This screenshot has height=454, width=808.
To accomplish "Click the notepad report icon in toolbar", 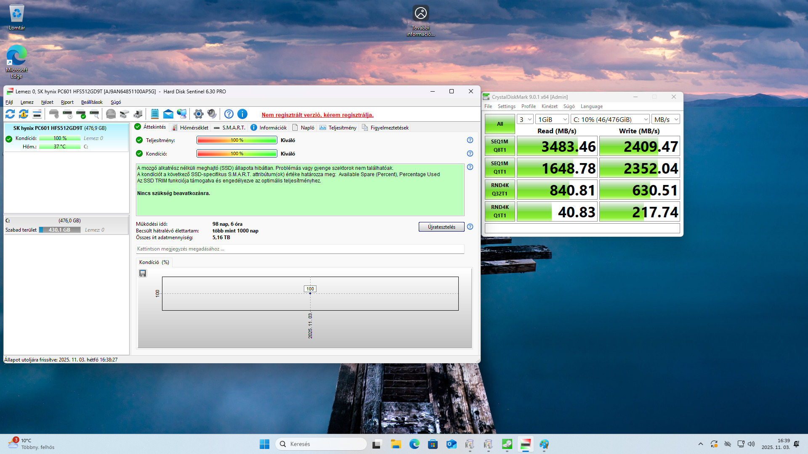I will pos(155,114).
